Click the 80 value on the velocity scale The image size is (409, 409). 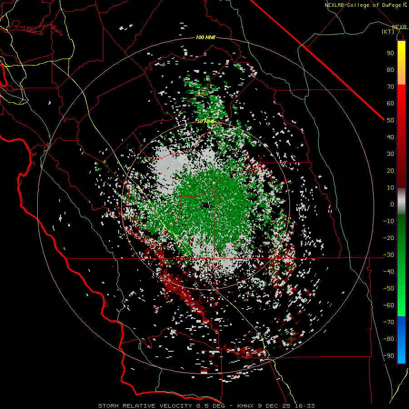(x=390, y=70)
